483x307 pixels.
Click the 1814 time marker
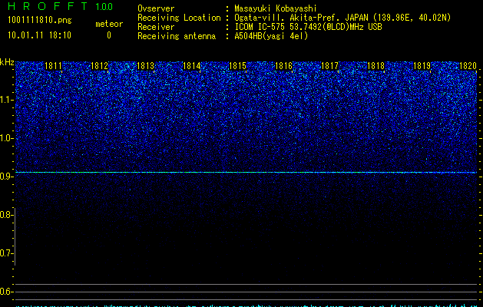192,66
